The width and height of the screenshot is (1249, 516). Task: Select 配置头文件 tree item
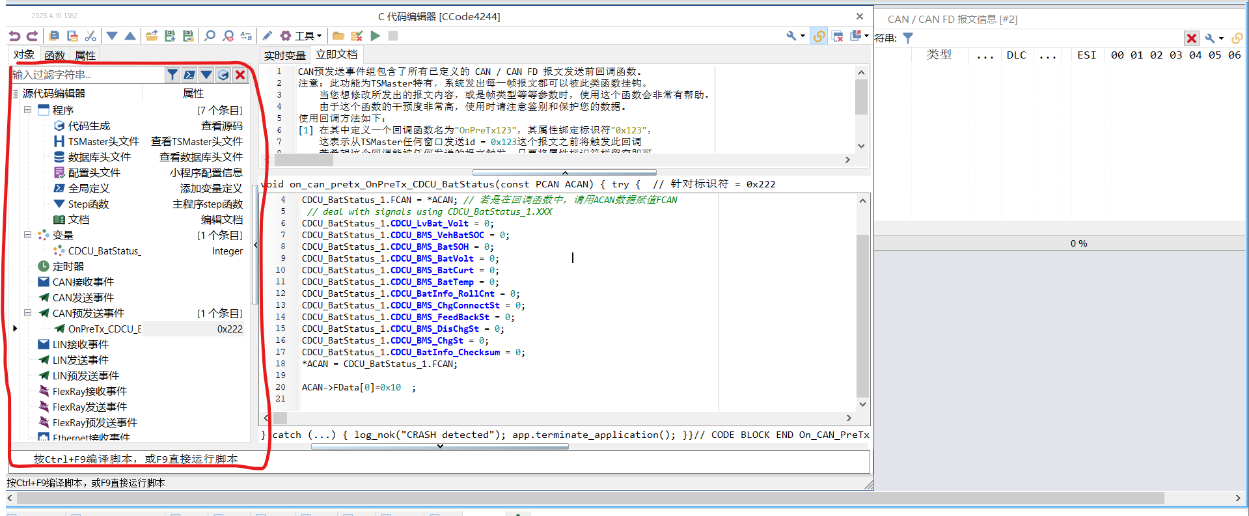pos(94,172)
